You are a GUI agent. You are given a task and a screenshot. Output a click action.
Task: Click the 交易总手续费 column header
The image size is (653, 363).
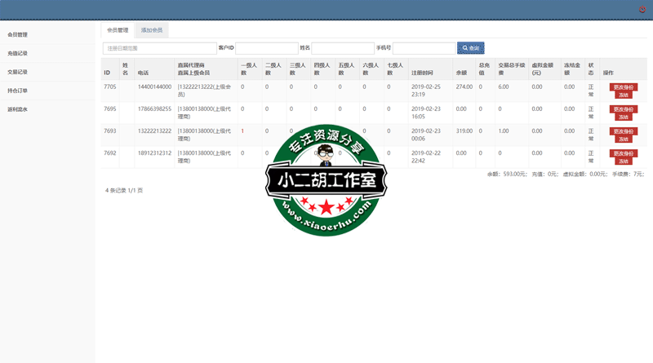click(x=512, y=69)
